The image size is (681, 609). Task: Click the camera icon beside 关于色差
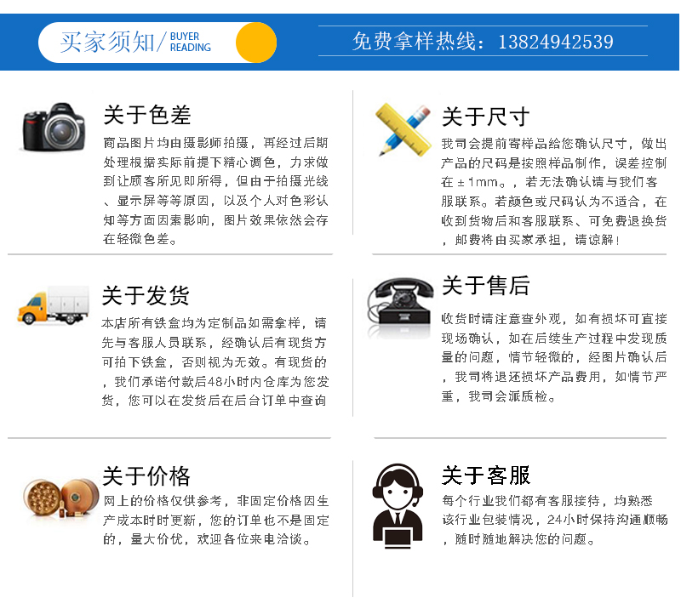54,127
